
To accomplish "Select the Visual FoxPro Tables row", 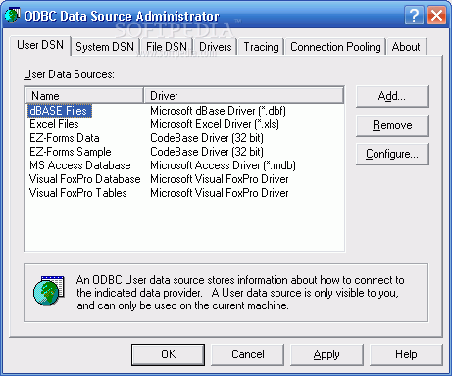I will click(x=78, y=193).
